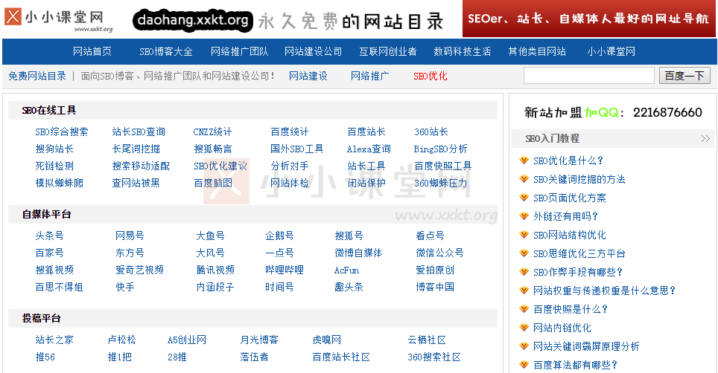718x373 pixels.
Task: Click the 百度一下 search button
Action: (684, 75)
